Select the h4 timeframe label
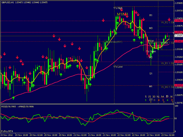 pyautogui.click(x=163, y=97)
